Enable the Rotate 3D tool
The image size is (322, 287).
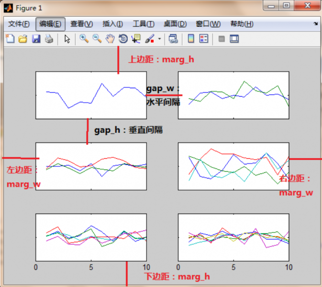click(x=123, y=39)
